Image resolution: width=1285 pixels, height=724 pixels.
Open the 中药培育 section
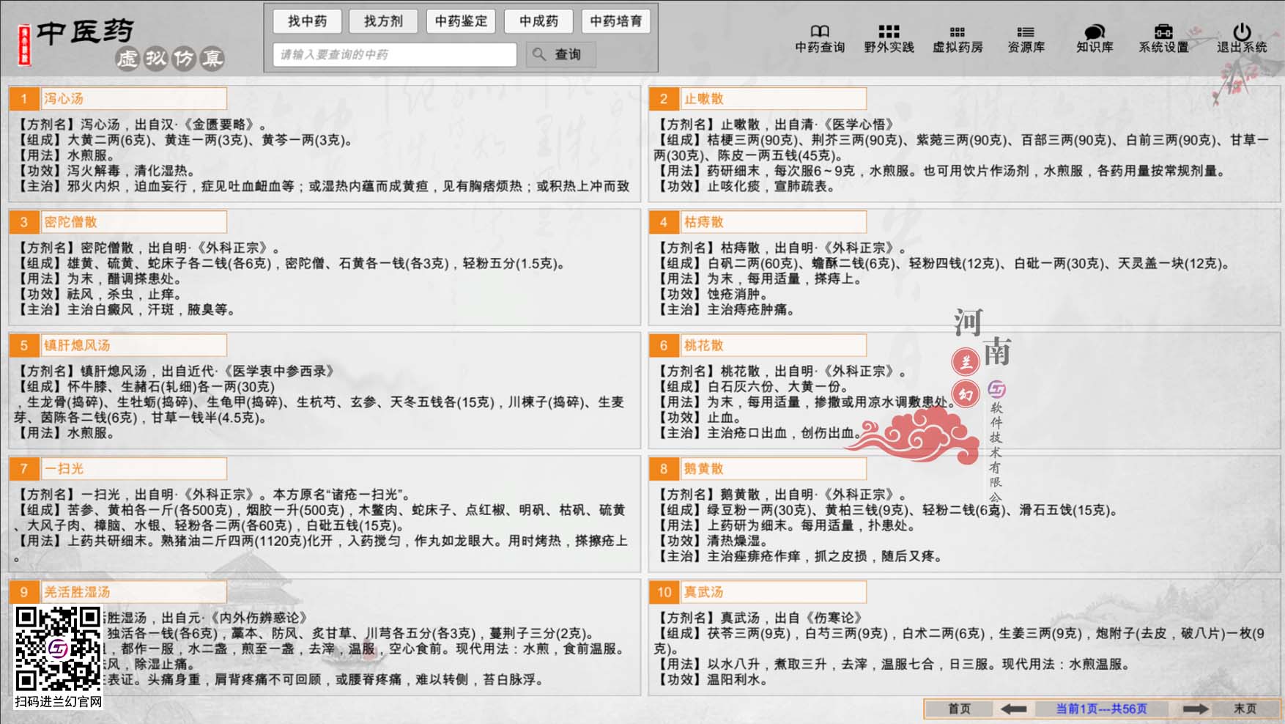pos(616,21)
